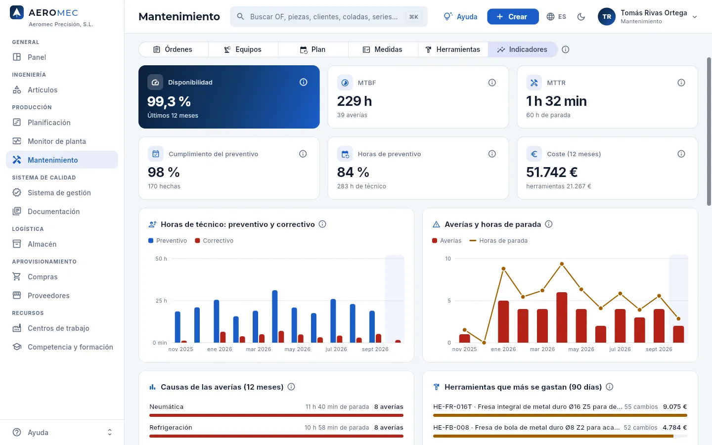Image resolution: width=712 pixels, height=445 pixels.
Task: Click the Neumática downtime progress bar
Action: [276, 415]
